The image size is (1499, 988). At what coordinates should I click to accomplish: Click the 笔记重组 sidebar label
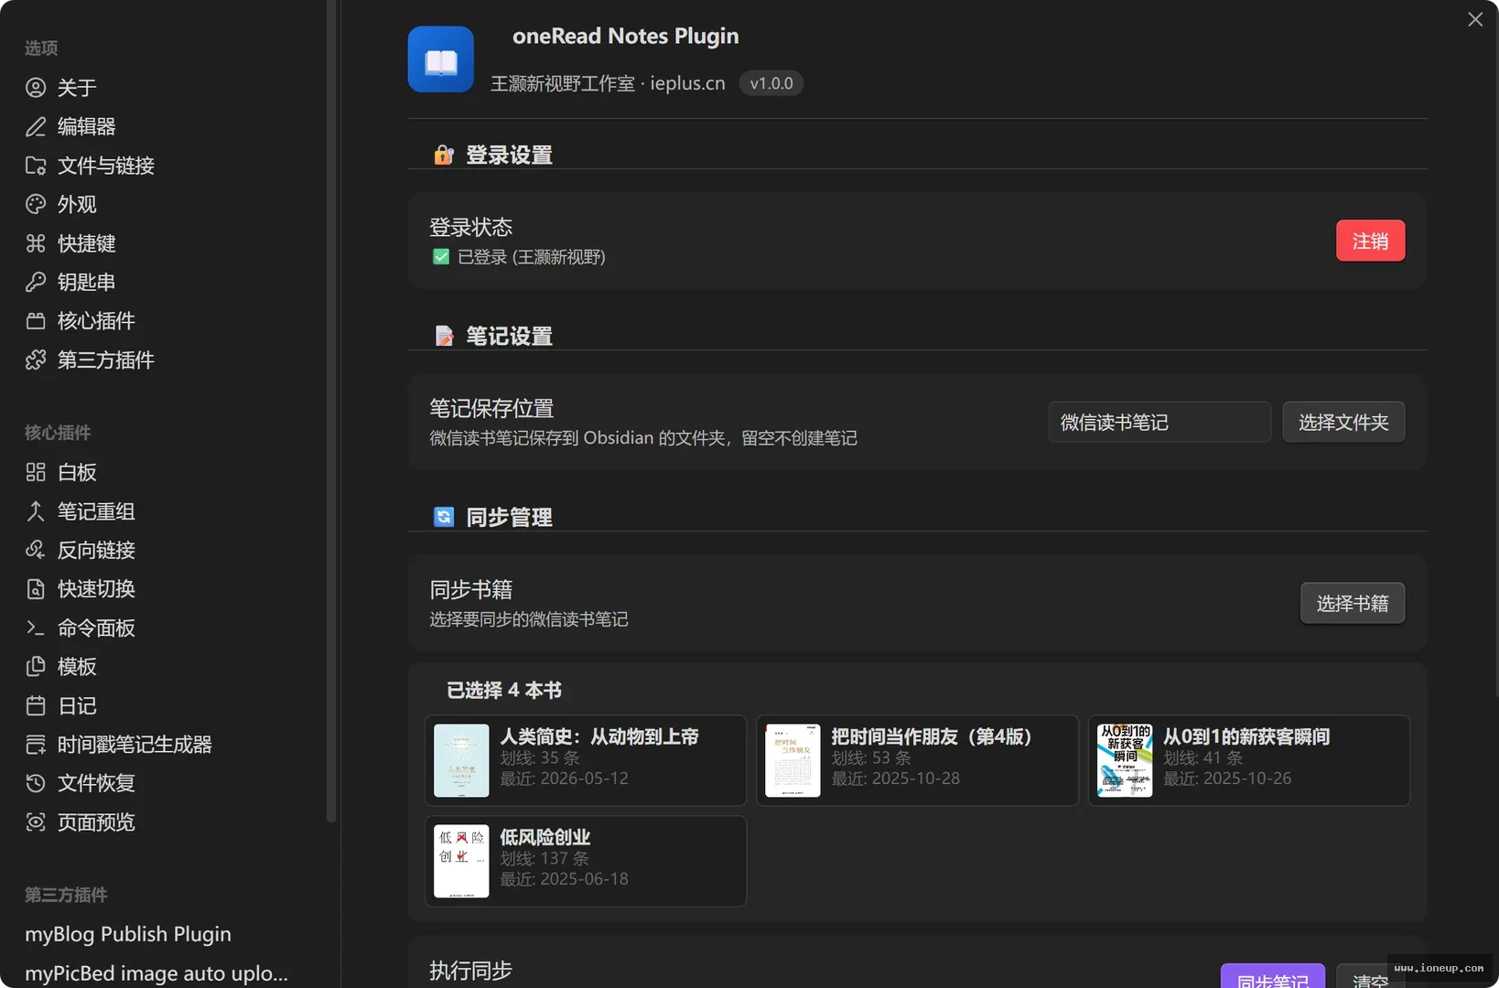coord(96,511)
